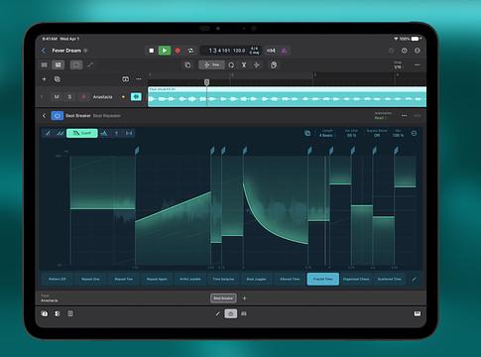Image resolution: width=481 pixels, height=357 pixels.
Task: Duplicate track with the duplicate icon
Action: (x=58, y=79)
